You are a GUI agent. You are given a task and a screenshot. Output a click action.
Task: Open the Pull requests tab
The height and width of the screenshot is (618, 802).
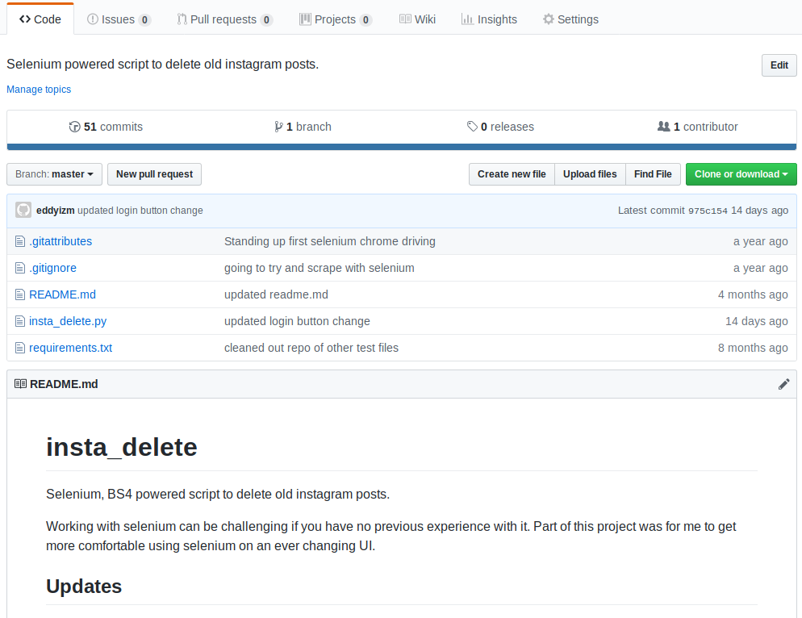pyautogui.click(x=224, y=19)
